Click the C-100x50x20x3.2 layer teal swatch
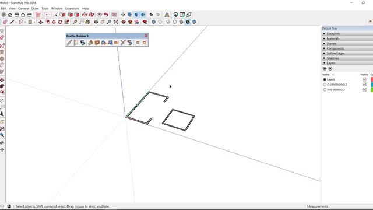Image resolution: width=373 pixels, height=210 pixels. [372, 85]
